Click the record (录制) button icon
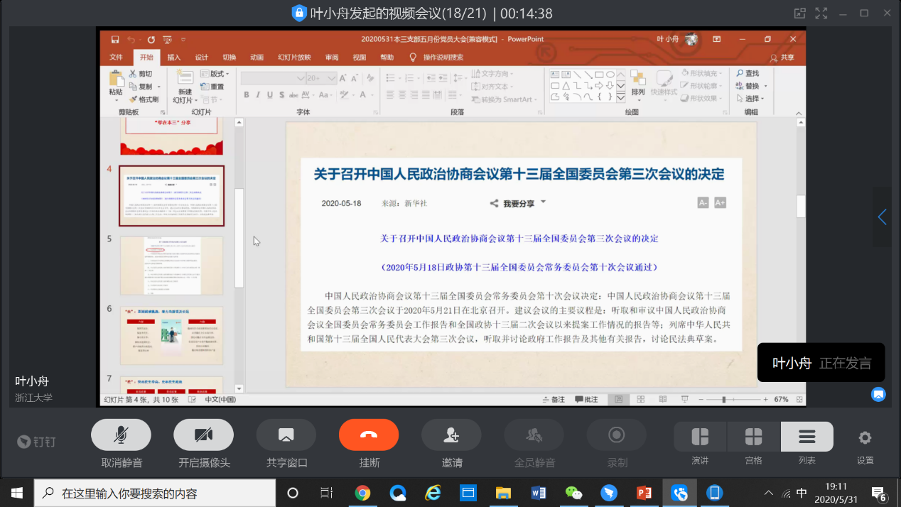 pos(616,435)
